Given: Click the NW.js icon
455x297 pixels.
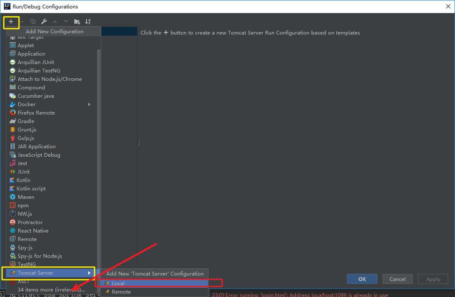Looking at the screenshot, I should point(13,214).
